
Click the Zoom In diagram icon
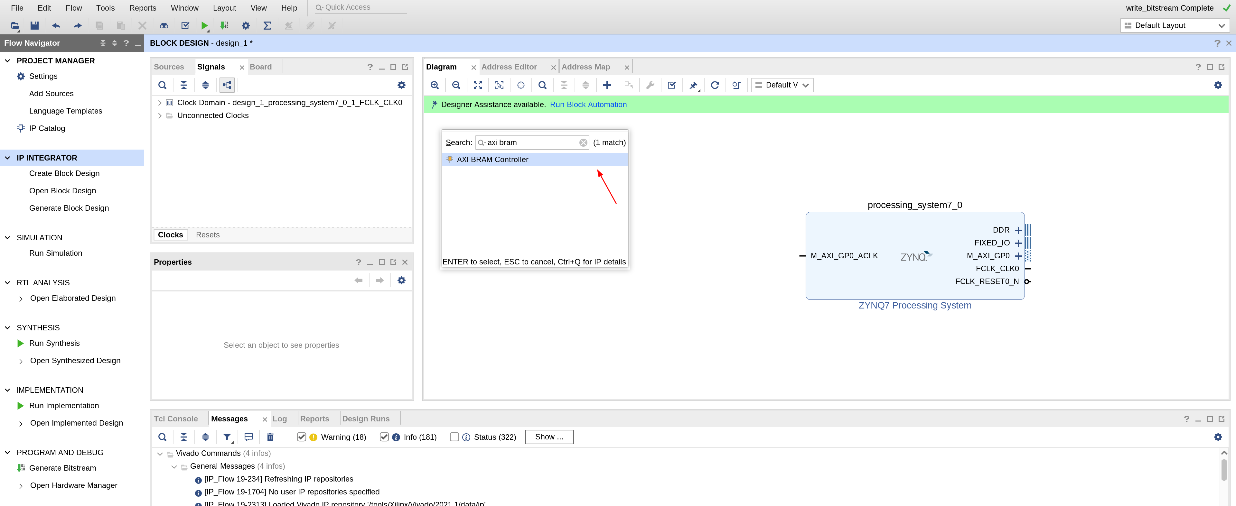pyautogui.click(x=435, y=85)
